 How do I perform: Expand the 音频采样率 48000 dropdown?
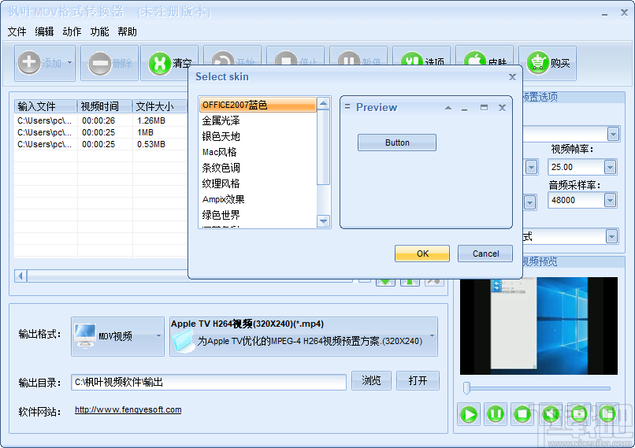(610, 200)
